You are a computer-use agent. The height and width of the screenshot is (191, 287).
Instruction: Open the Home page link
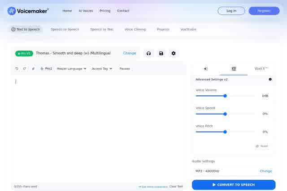[67, 11]
